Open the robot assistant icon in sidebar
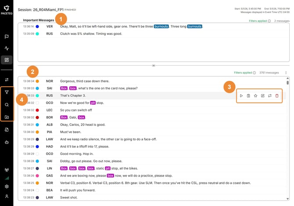This screenshot has height=206, width=294. point(7,142)
